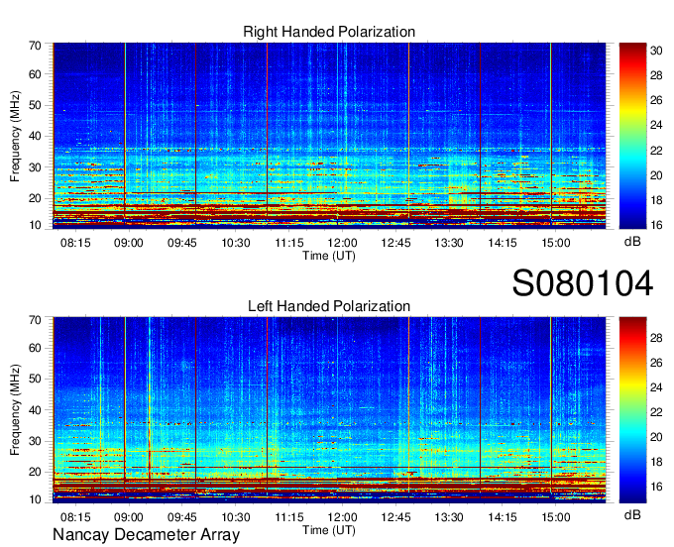Click the 22 dB value on bottom colorbar

tap(656, 412)
